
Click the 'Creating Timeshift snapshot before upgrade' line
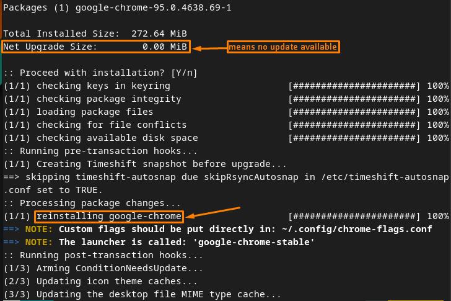[x=145, y=164]
